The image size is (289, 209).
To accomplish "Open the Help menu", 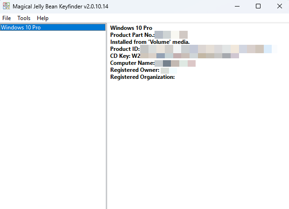I will tap(42, 18).
